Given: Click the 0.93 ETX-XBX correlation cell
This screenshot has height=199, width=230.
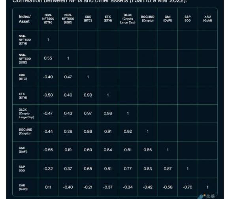Looking at the screenshot, I should pos(88,95).
